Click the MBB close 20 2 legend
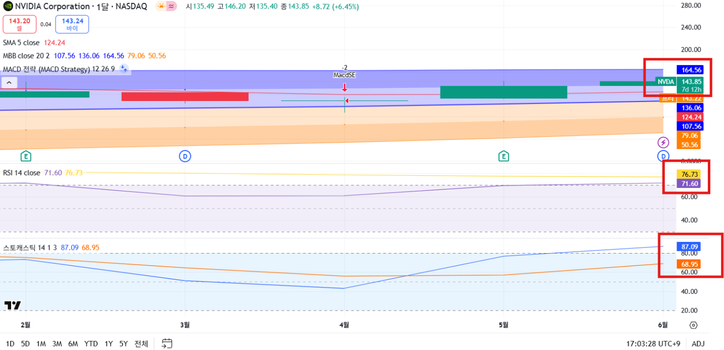 click(x=26, y=56)
